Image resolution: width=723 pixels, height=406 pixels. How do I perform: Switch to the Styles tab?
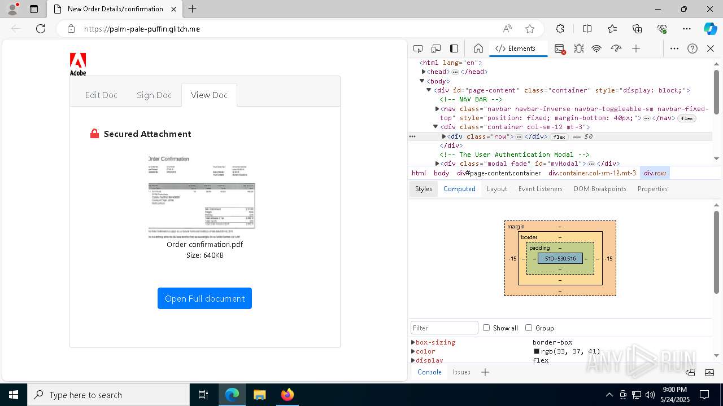click(424, 189)
